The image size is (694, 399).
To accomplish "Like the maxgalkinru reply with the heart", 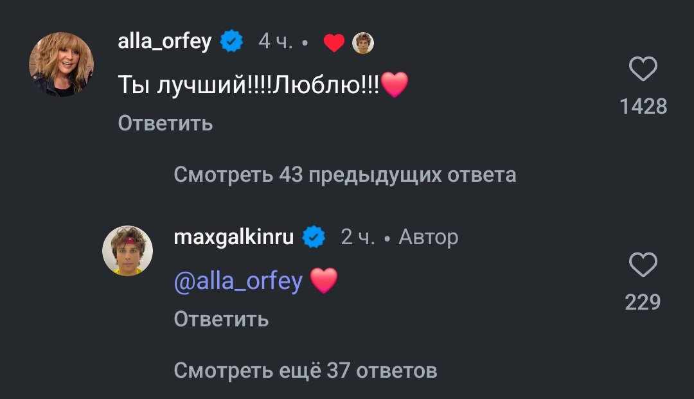I will [642, 265].
